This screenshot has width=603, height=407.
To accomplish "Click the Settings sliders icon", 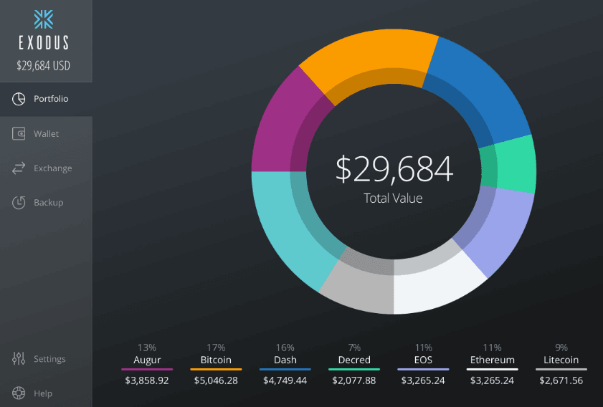I will (19, 358).
